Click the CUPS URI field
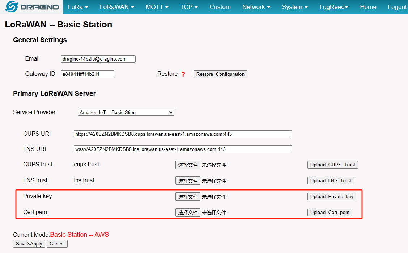408x253 pixels. click(183, 134)
